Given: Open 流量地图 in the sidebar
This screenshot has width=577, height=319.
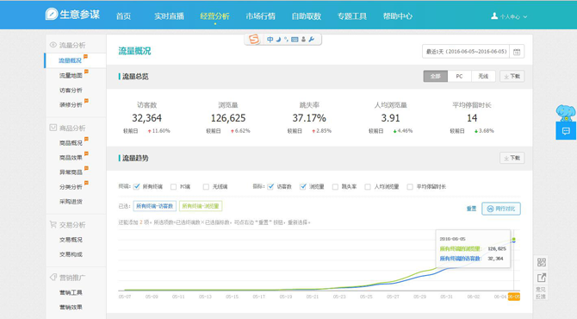Looking at the screenshot, I should (71, 76).
